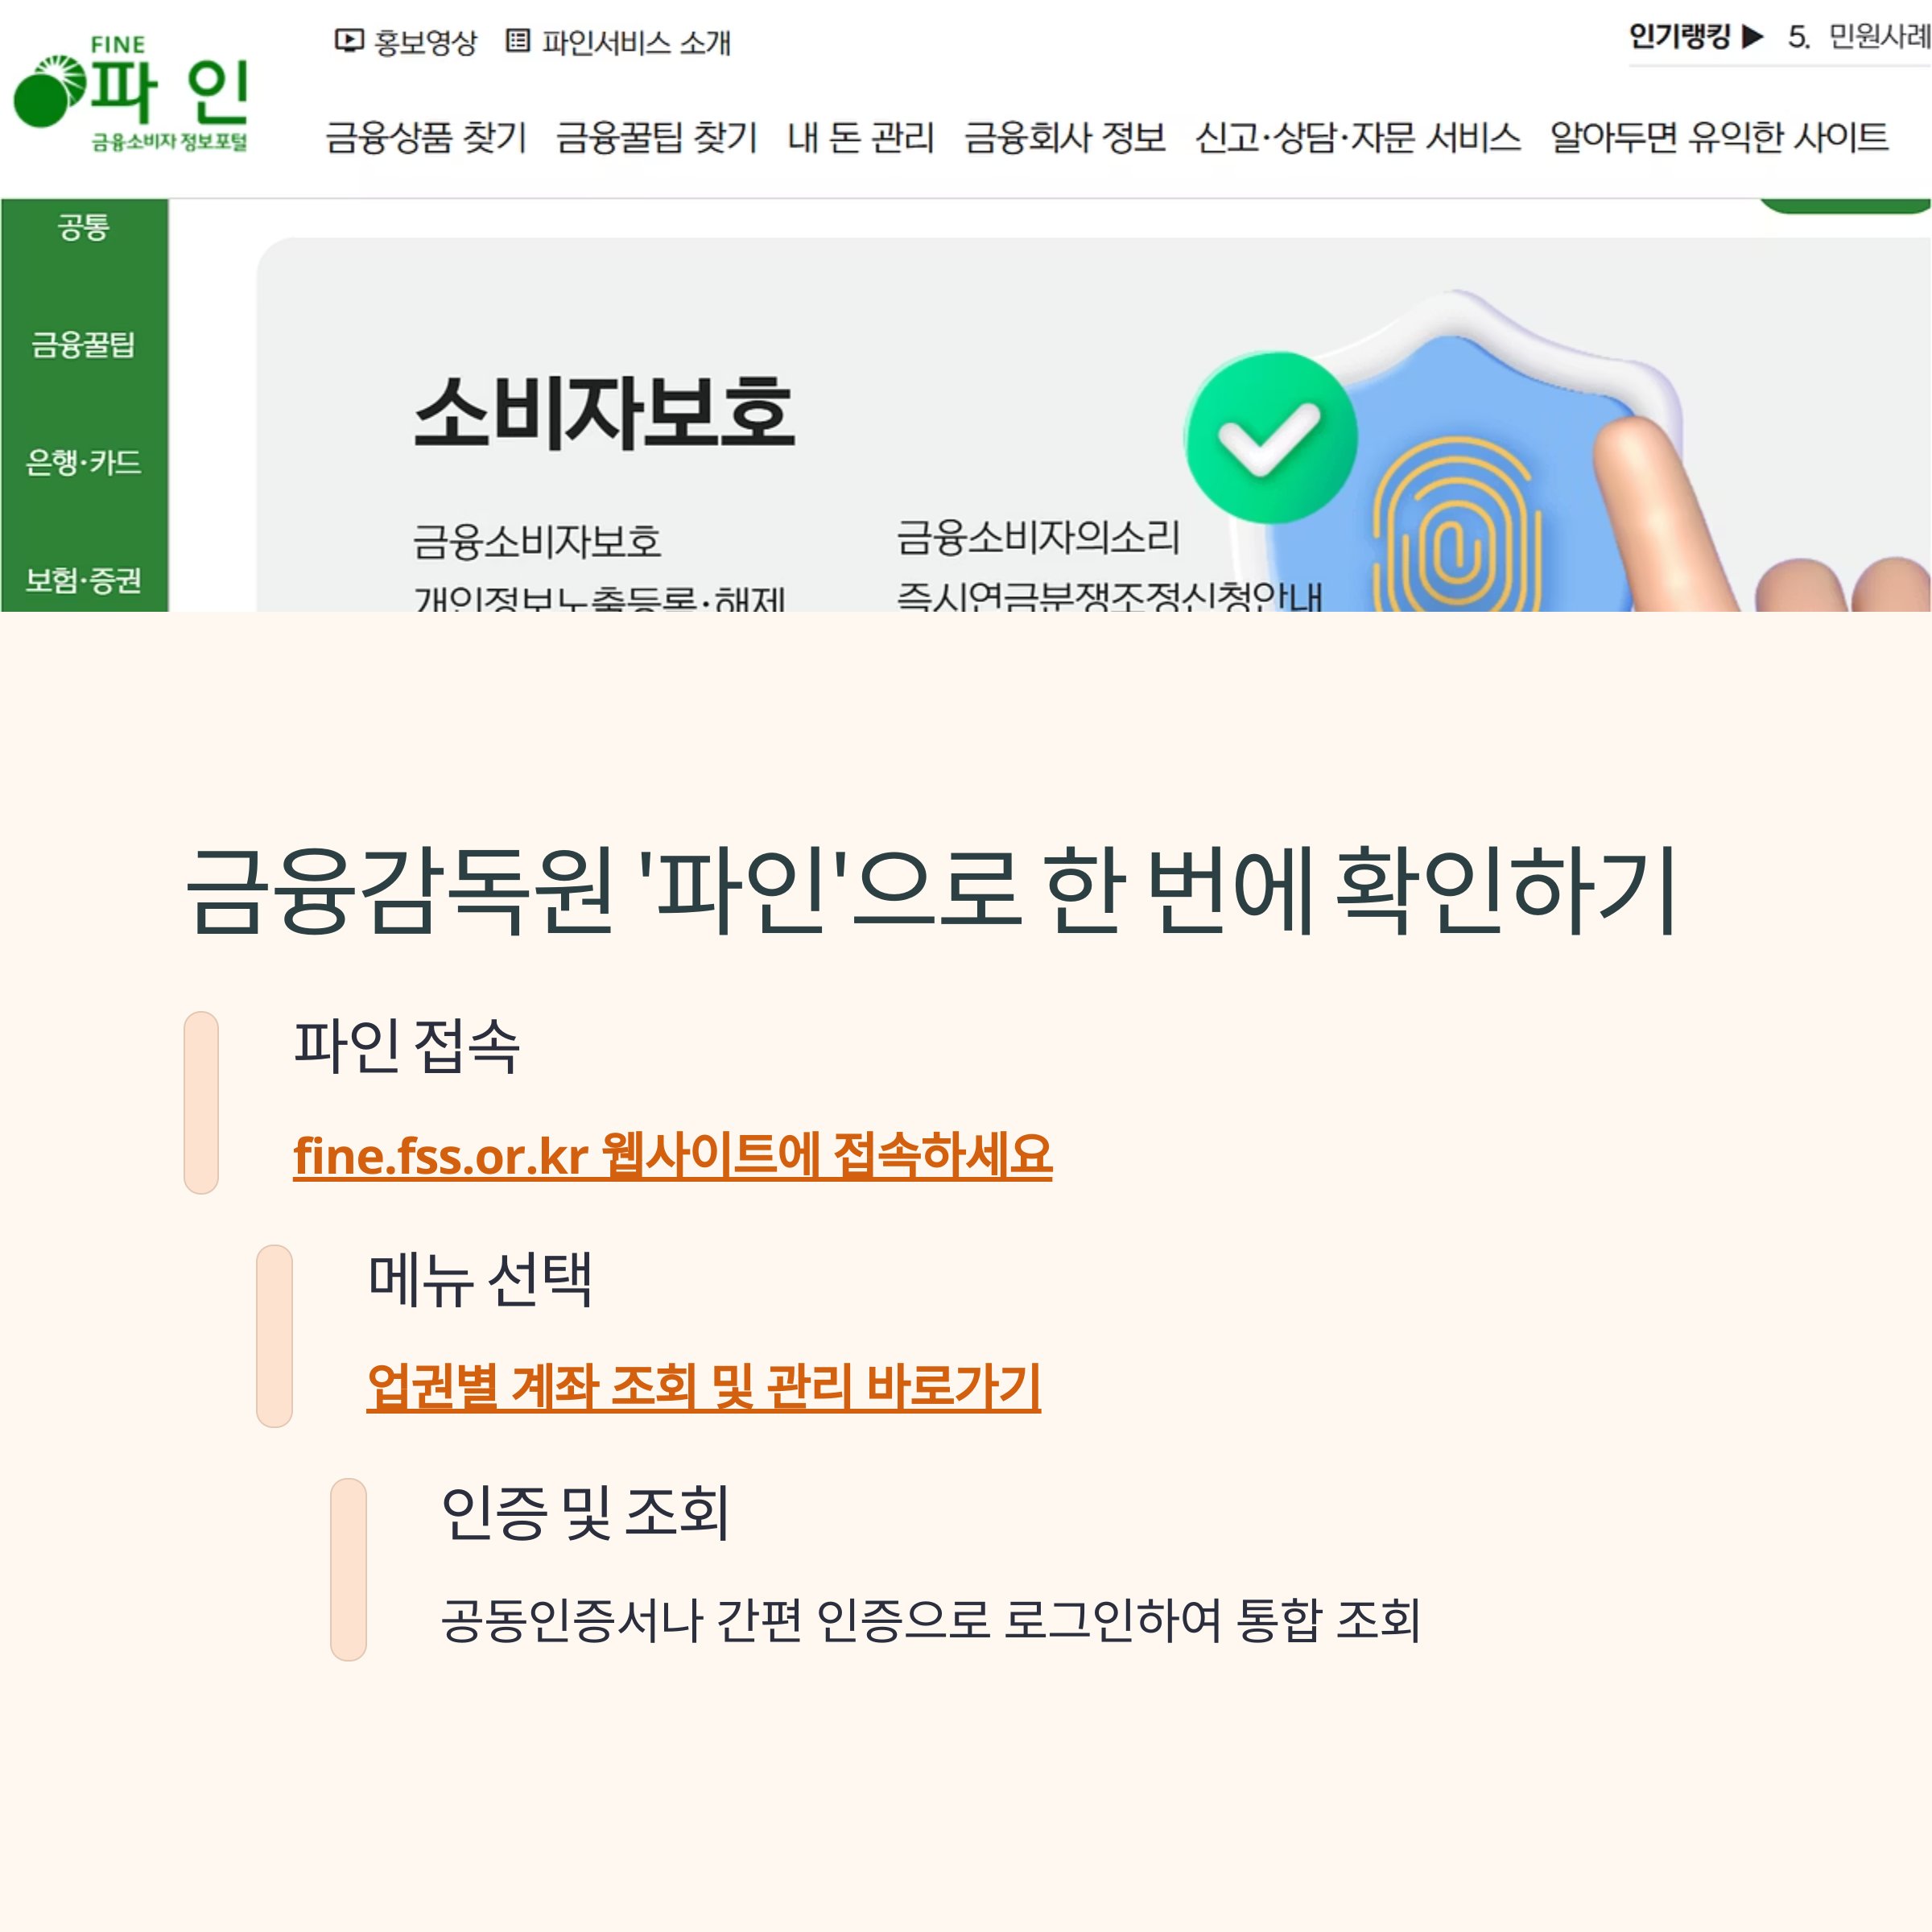Image resolution: width=1932 pixels, height=1932 pixels.
Task: Open the 내 돈 관리 menu
Action: [x=861, y=137]
